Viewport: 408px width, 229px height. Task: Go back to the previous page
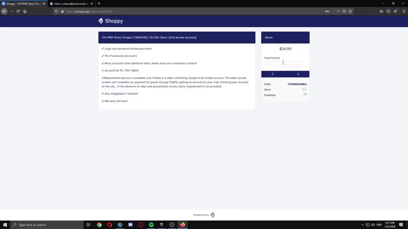click(x=4, y=11)
